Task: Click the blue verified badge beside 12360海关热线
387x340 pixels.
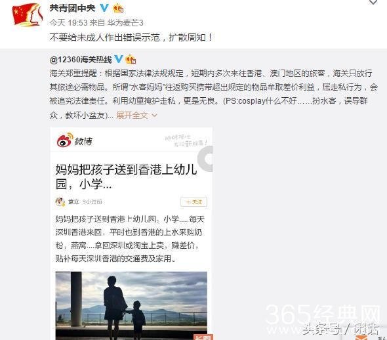Action: pos(119,59)
